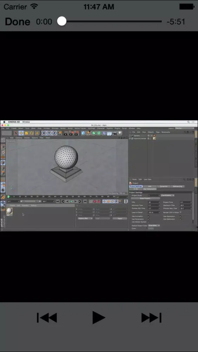The height and width of the screenshot is (352, 198).
Task: Tap Done to close the video player
Action: (x=18, y=21)
